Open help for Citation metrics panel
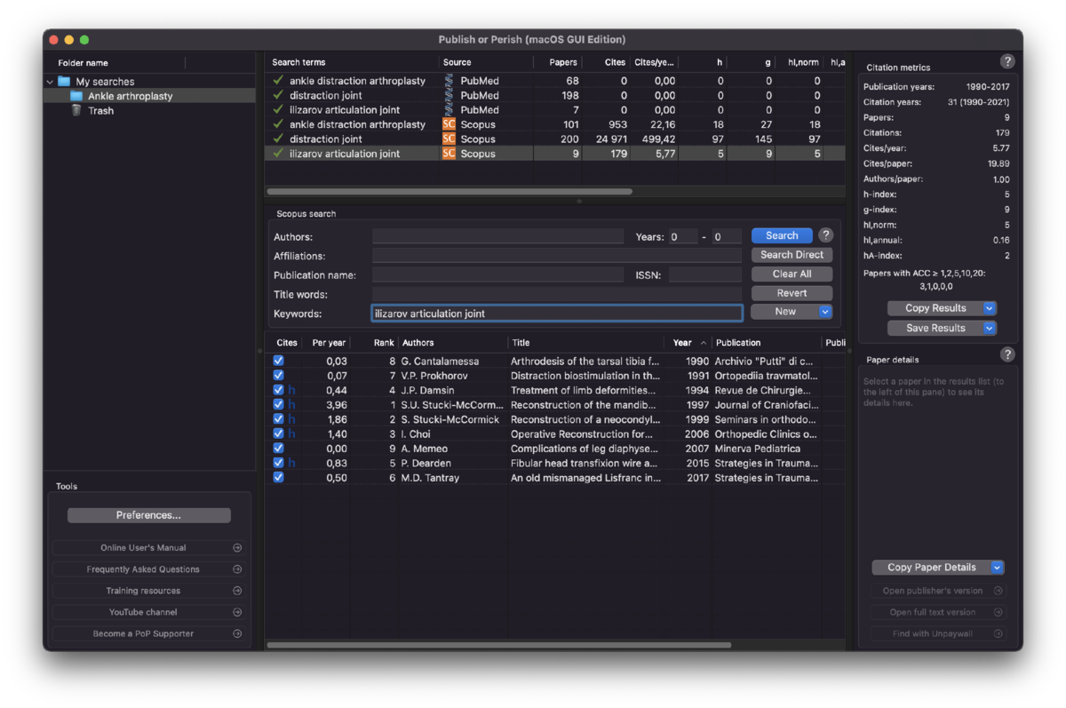The width and height of the screenshot is (1066, 708). (x=1006, y=61)
